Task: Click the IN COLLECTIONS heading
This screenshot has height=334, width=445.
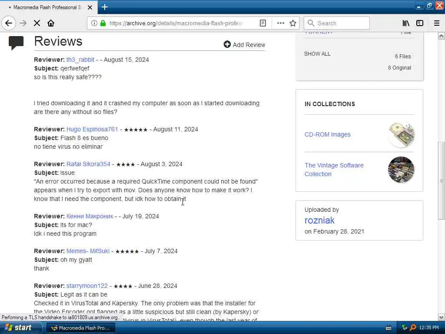Action: pyautogui.click(x=330, y=104)
